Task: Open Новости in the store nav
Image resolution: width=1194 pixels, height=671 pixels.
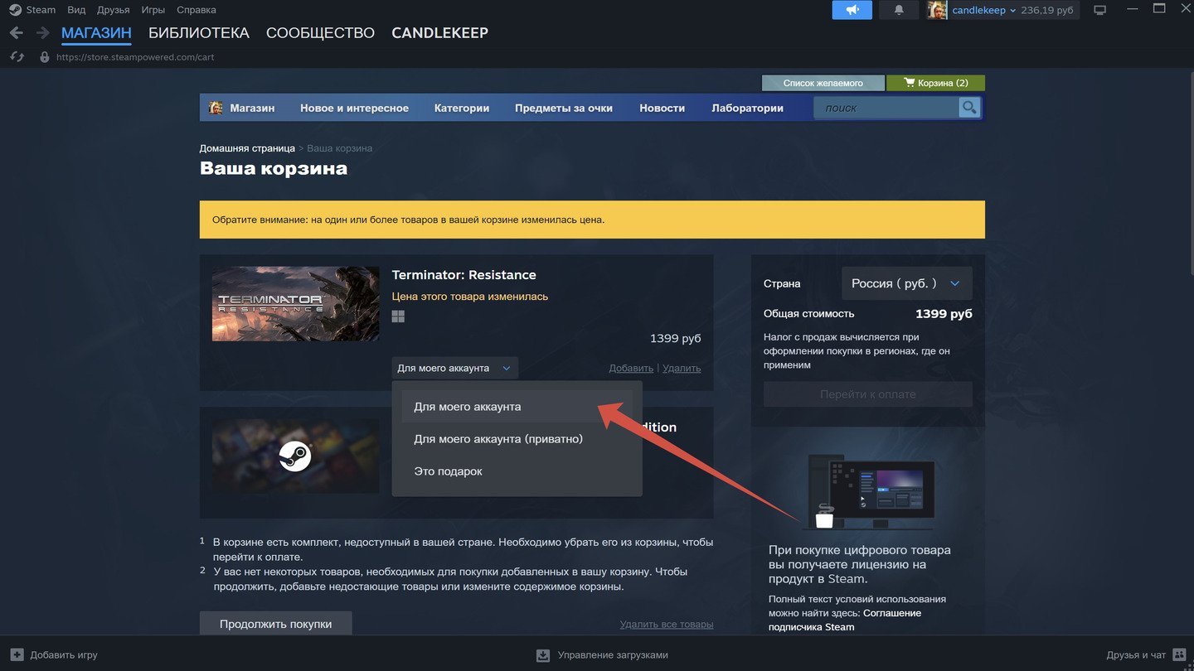Action: pyautogui.click(x=662, y=108)
